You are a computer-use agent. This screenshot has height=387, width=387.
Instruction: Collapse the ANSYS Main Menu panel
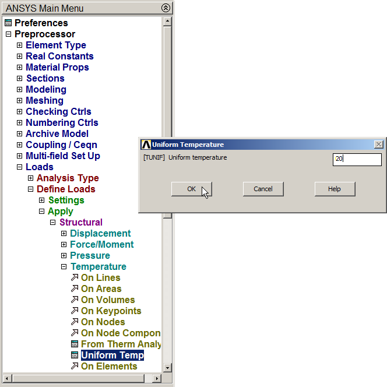[x=166, y=8]
